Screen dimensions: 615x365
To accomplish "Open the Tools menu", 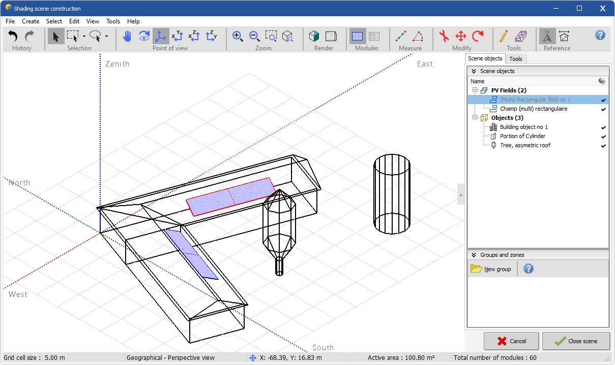I will point(113,21).
